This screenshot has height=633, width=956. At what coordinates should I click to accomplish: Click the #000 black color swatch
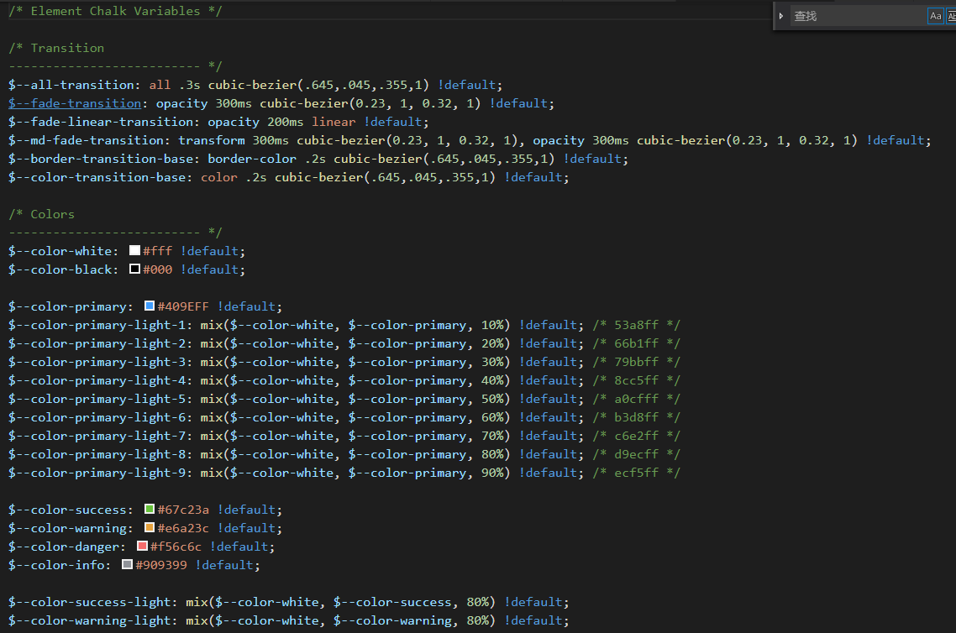click(x=134, y=269)
